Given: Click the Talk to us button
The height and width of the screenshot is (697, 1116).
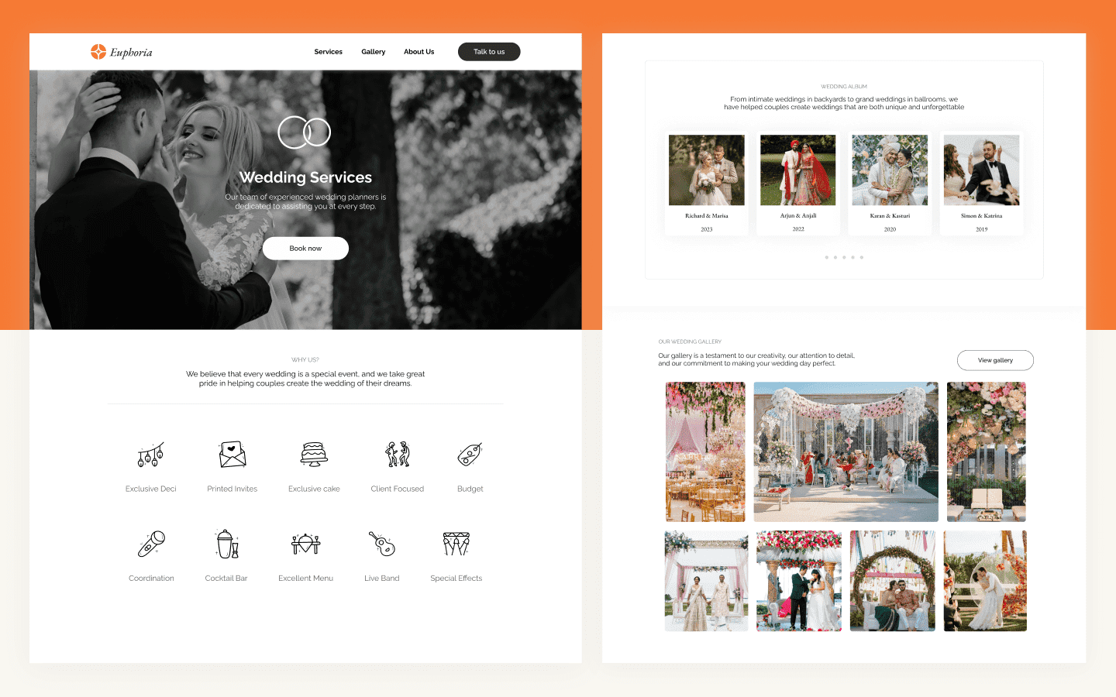Looking at the screenshot, I should [x=488, y=51].
